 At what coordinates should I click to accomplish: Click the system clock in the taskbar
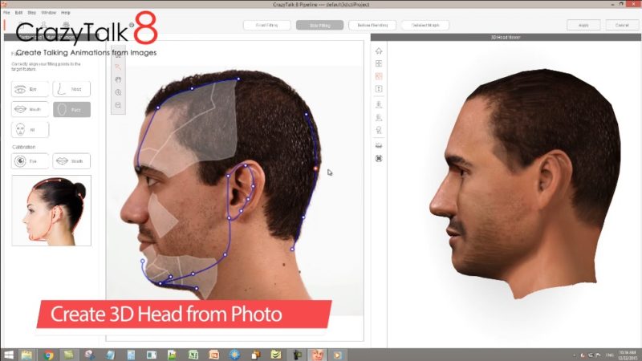(x=628, y=355)
